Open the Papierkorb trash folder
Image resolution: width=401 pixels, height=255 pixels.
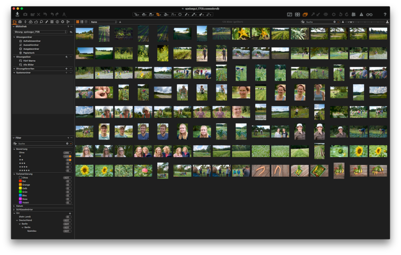pos(29,53)
